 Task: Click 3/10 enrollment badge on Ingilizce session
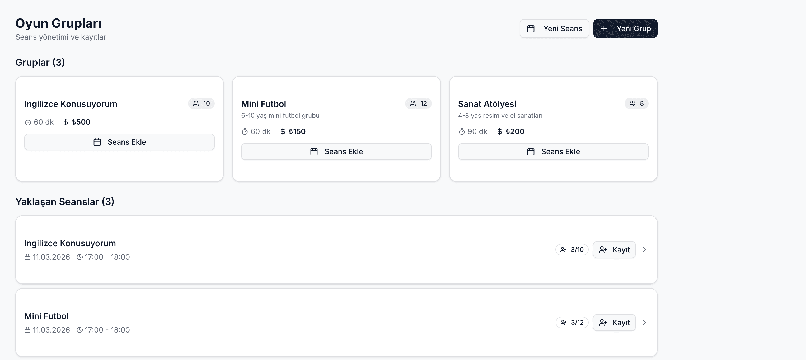pyautogui.click(x=572, y=250)
